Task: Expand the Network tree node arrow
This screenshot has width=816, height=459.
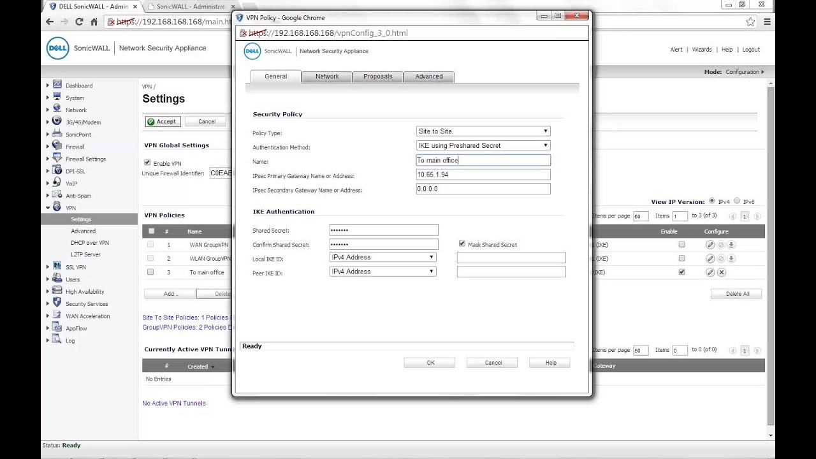Action: coord(48,110)
